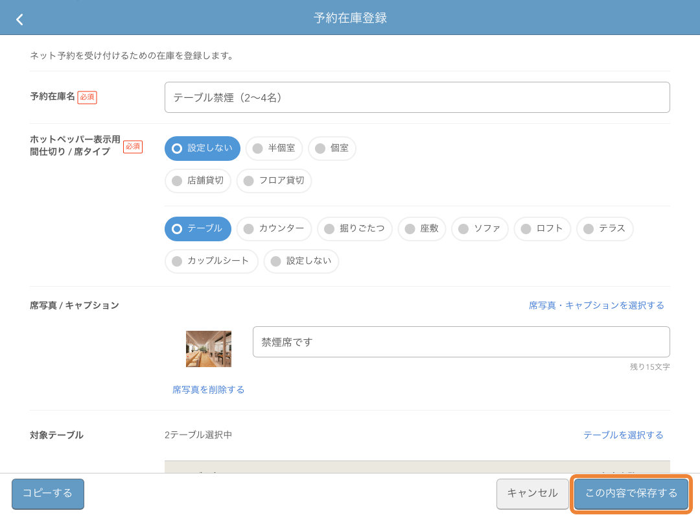Click the 予約在庫登録 header title

coord(350,18)
